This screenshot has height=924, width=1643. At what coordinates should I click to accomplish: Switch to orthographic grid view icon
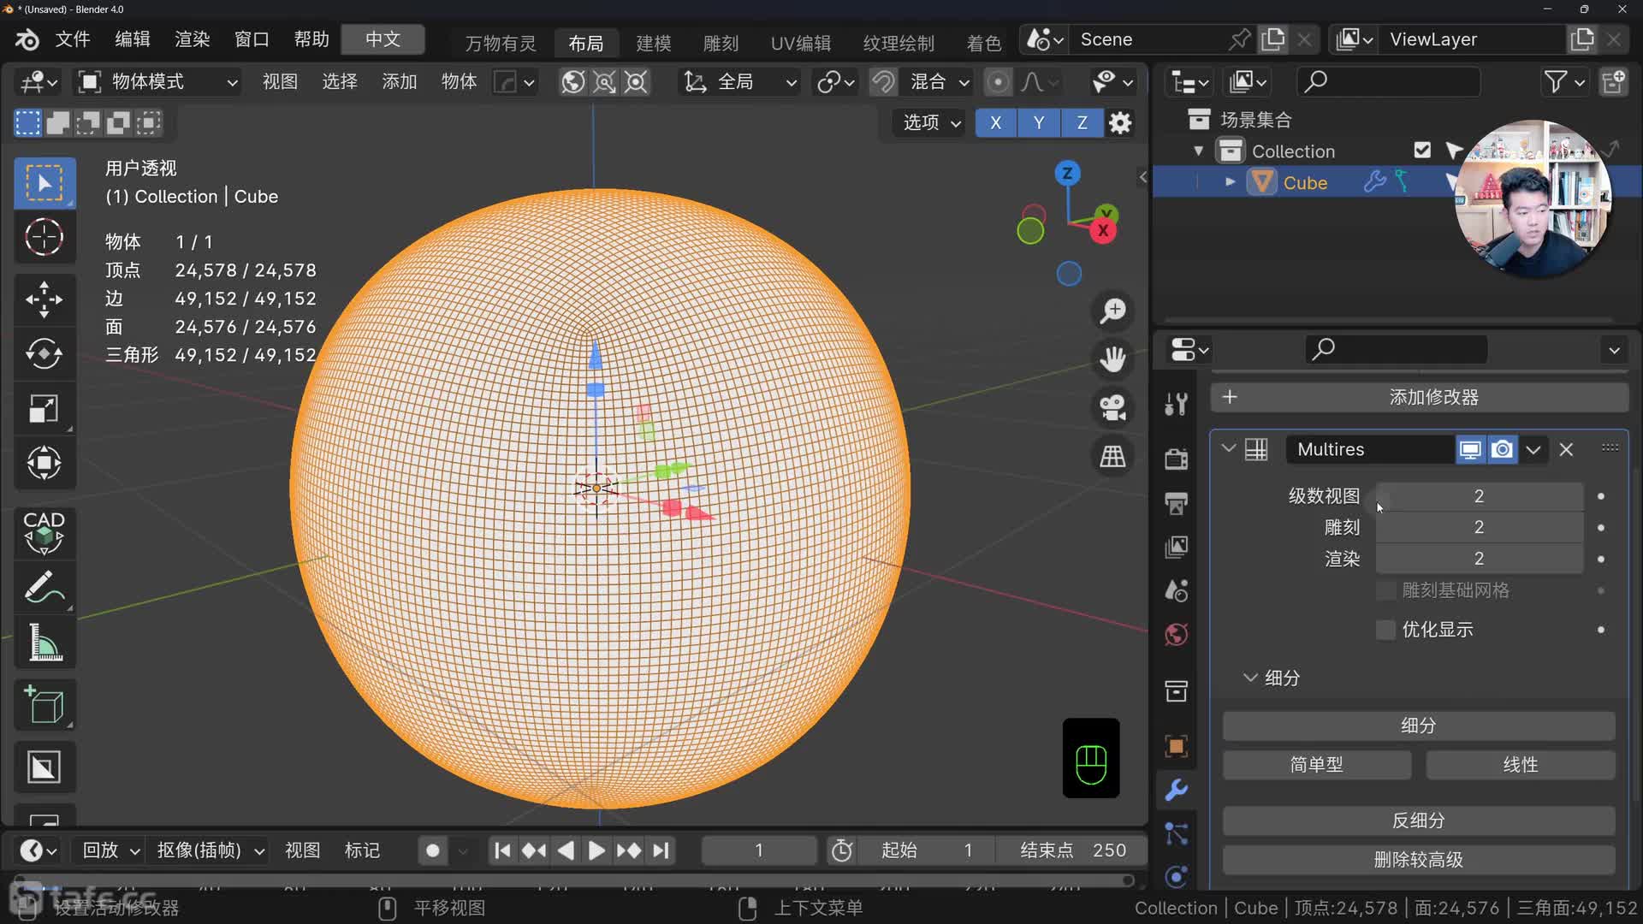[1112, 456]
